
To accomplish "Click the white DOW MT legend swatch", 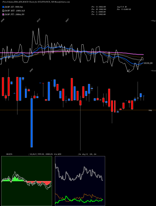I will point(3,11).
